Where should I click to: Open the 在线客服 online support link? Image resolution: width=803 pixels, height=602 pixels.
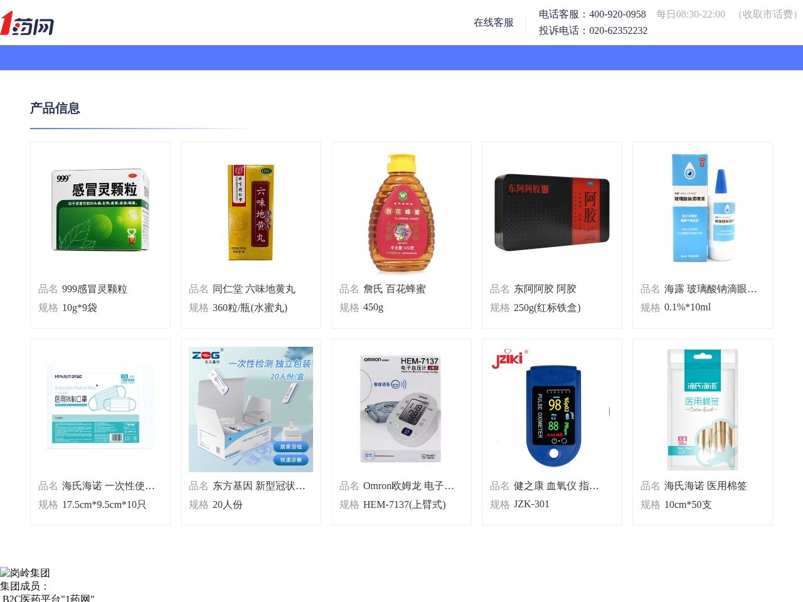[x=493, y=23]
